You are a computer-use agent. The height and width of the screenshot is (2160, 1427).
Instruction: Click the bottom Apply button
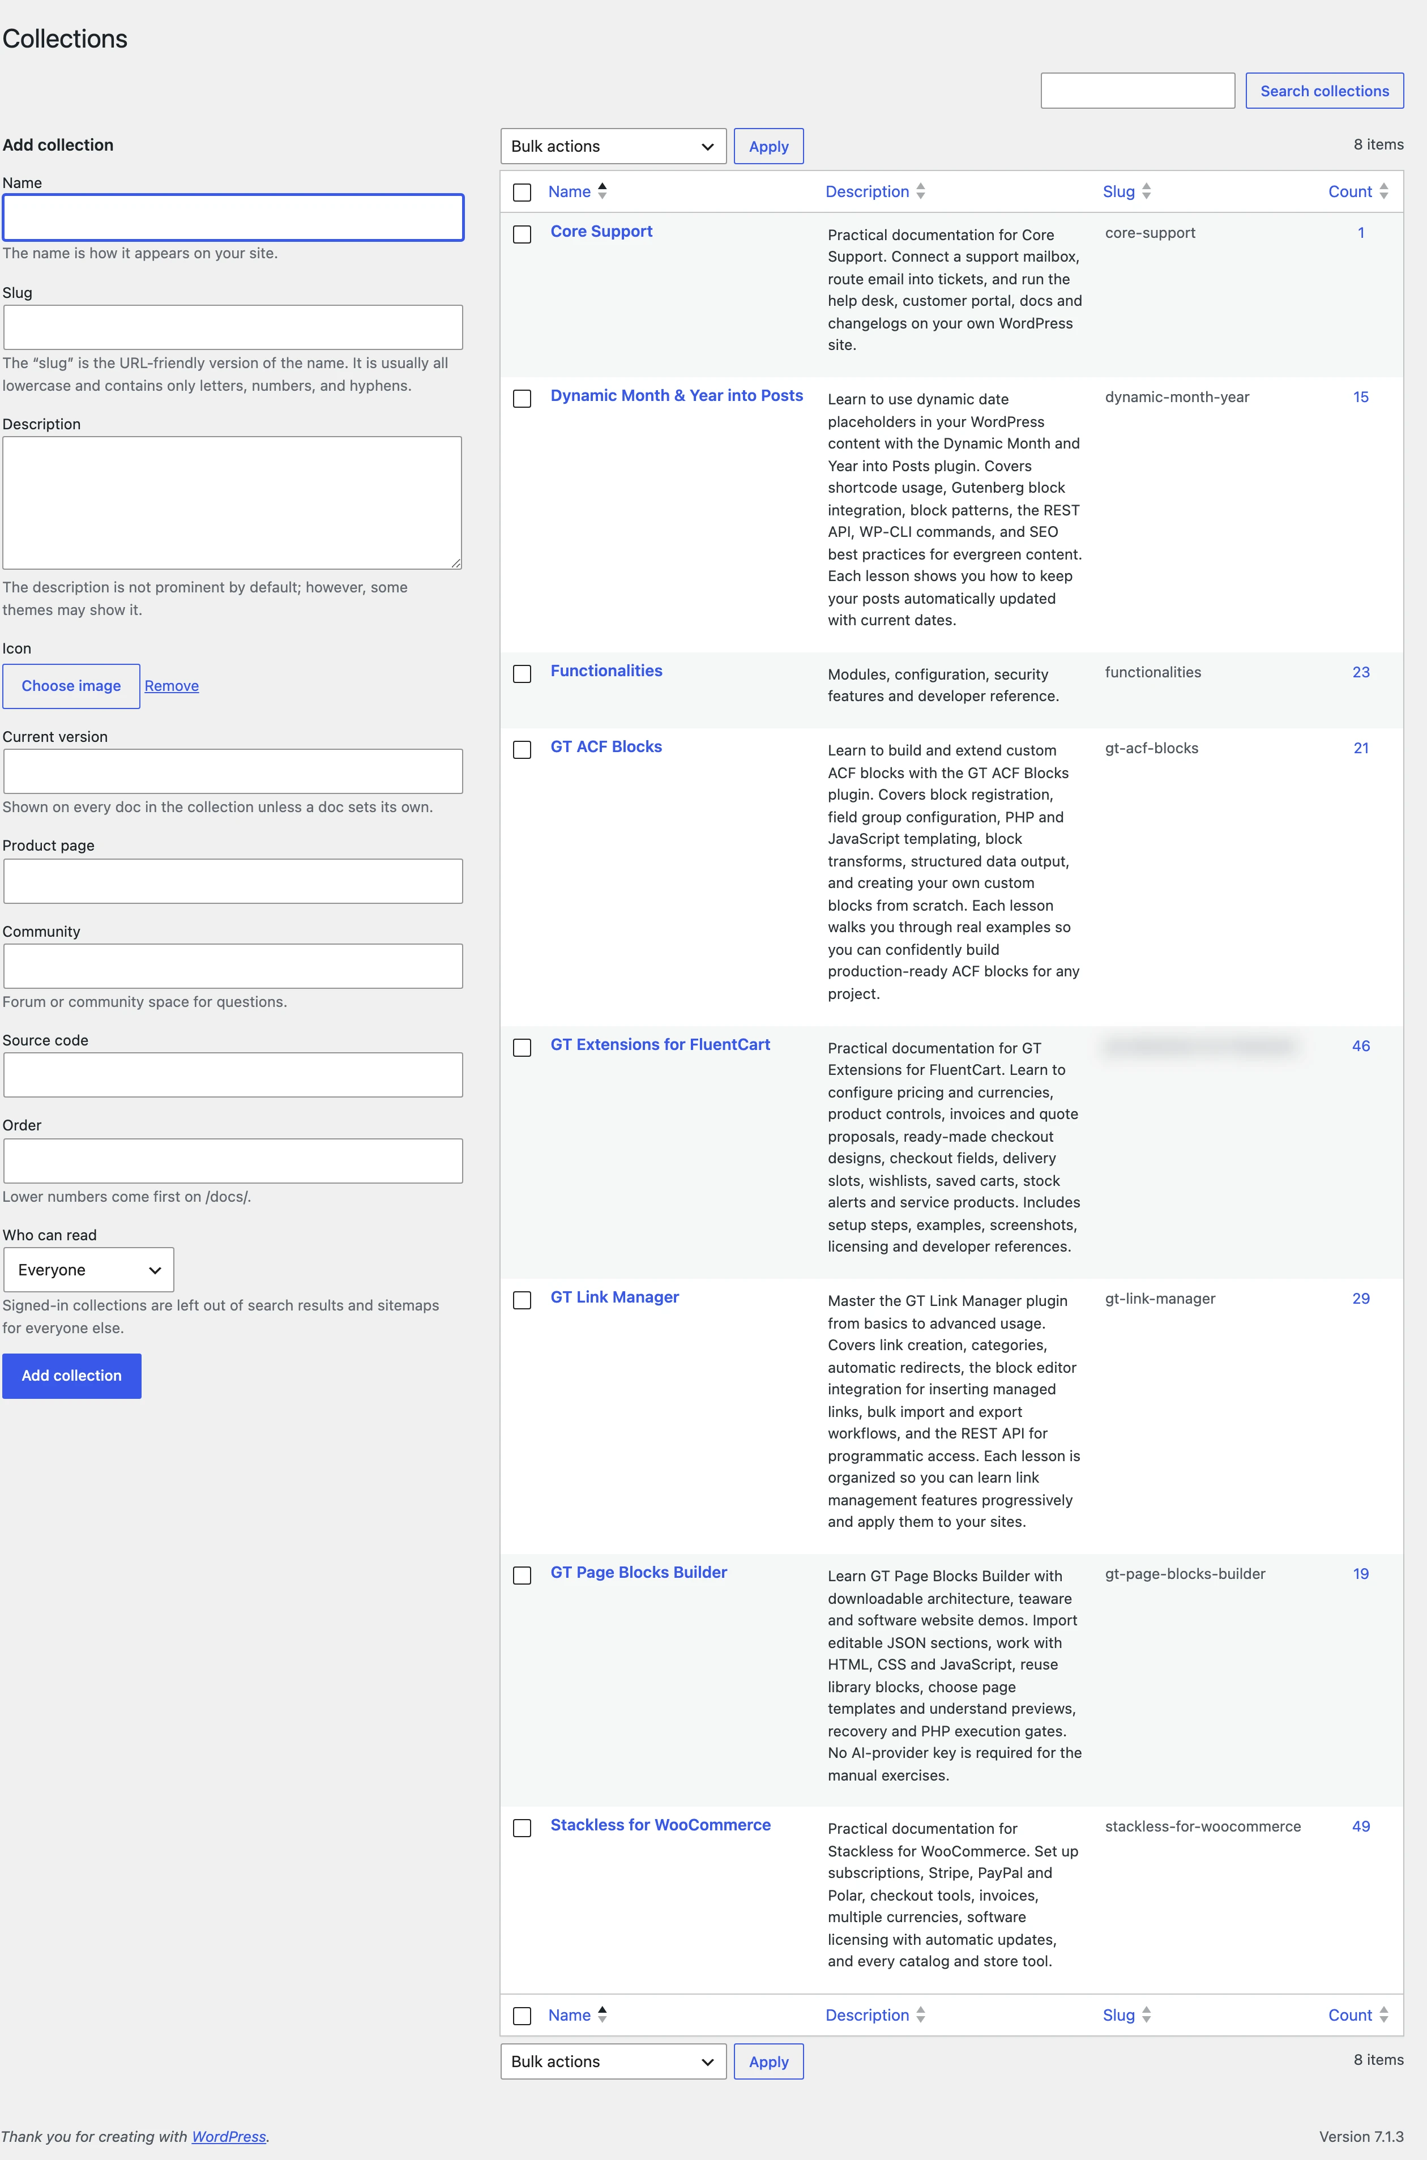click(768, 2061)
